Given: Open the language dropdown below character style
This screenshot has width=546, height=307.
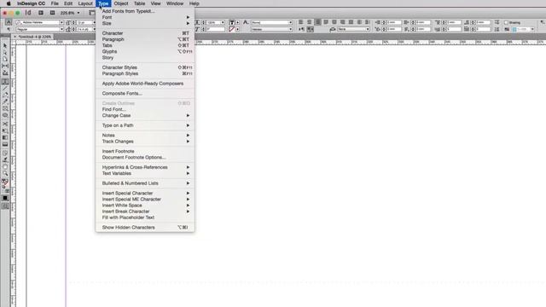Looking at the screenshot, I should pyautogui.click(x=290, y=29).
